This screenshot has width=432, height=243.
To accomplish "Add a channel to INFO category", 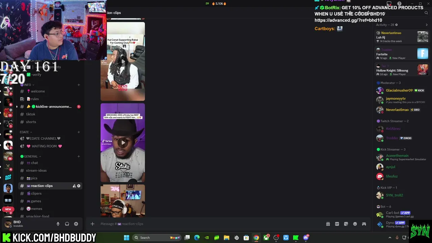I will (x=79, y=85).
